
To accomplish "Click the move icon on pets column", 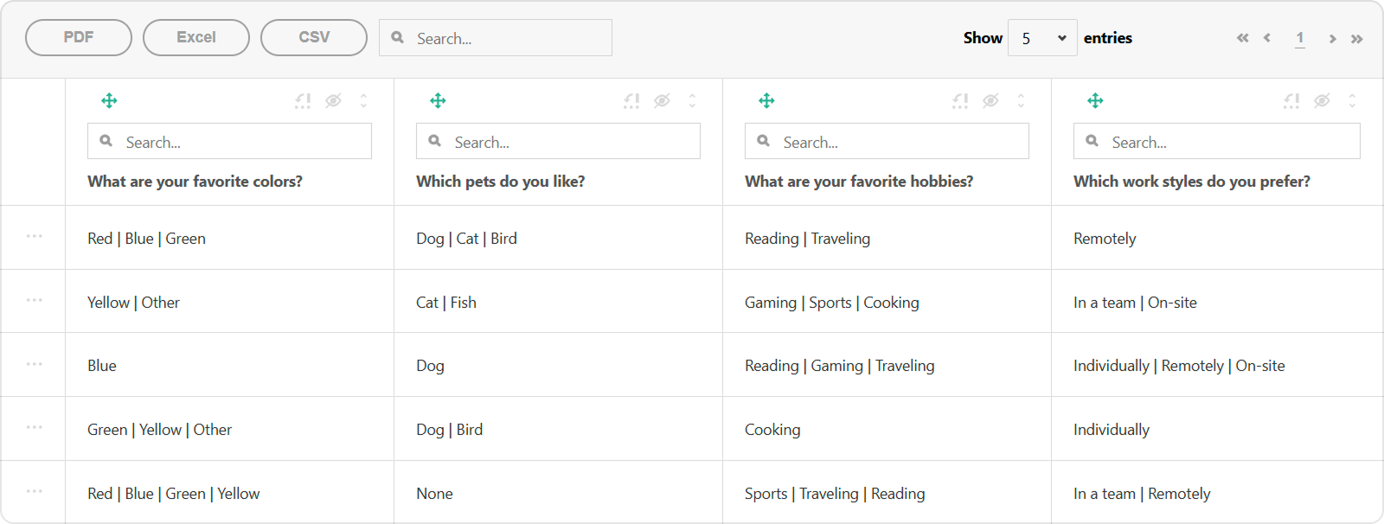I will pos(438,101).
